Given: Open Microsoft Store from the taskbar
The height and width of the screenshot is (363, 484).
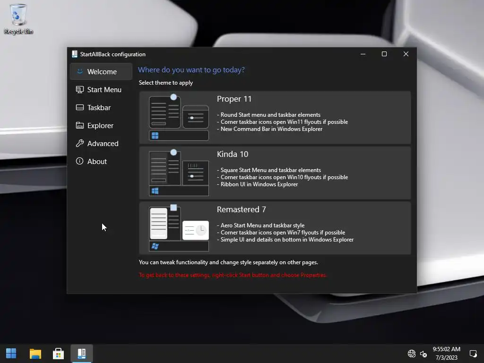Looking at the screenshot, I should (58, 354).
